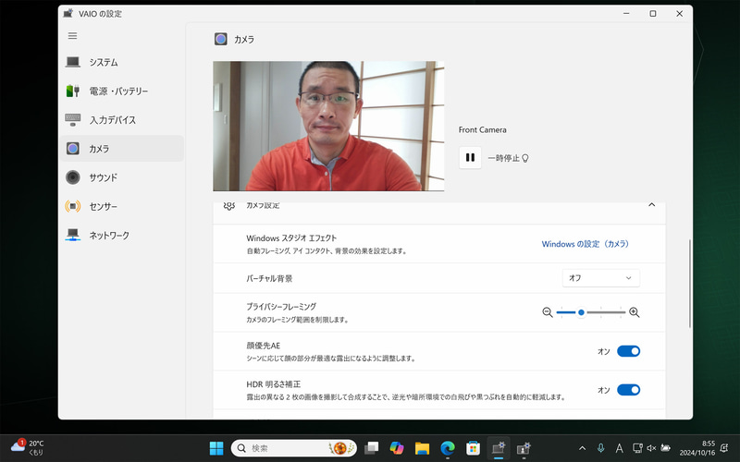
Task: Pause the Front Camera preview
Action: pyautogui.click(x=470, y=158)
